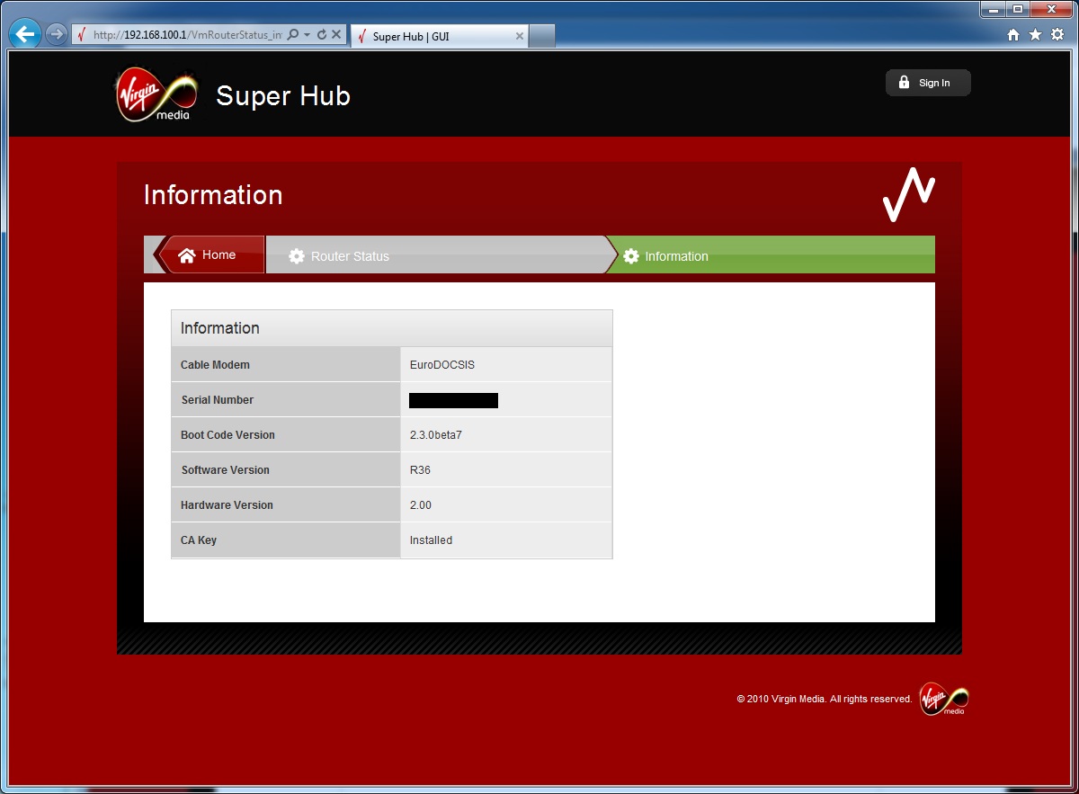Open a new blank browser tab
This screenshot has width=1079, height=794.
[x=541, y=36]
